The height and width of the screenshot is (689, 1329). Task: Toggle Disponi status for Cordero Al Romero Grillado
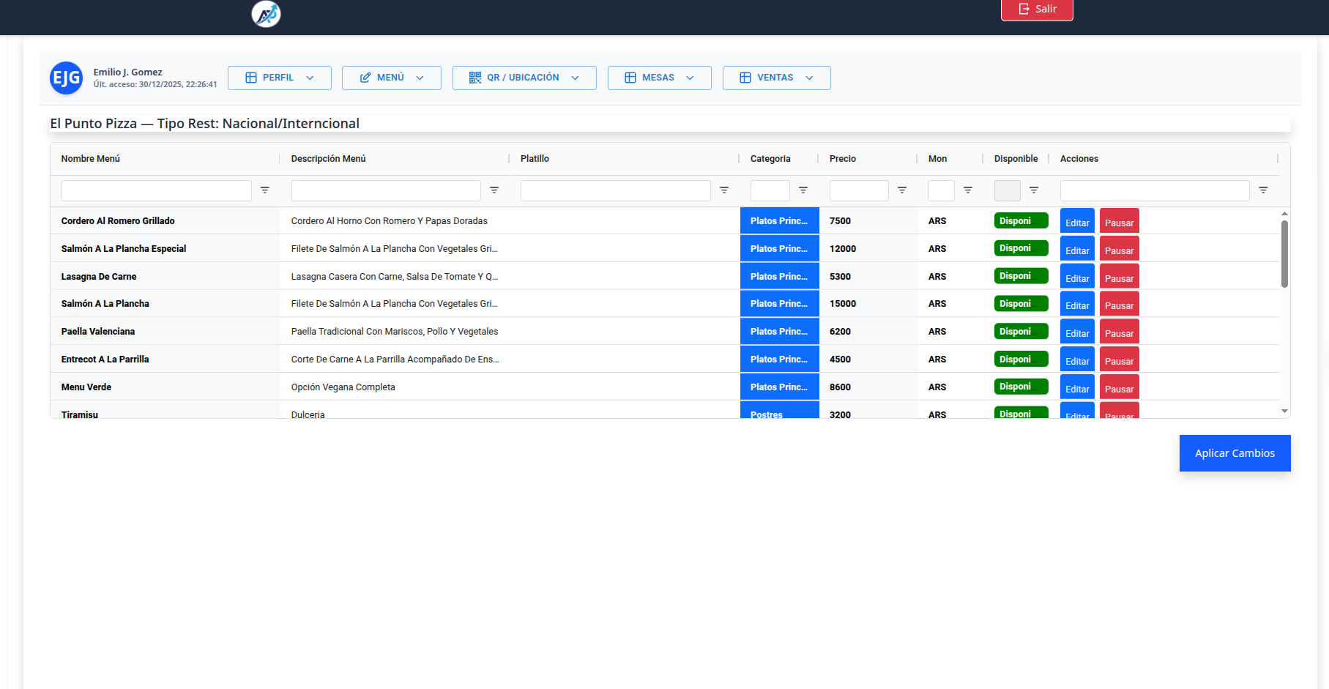(1021, 220)
